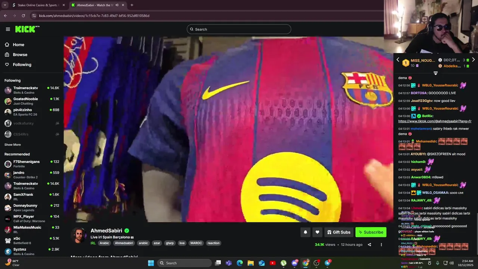This screenshot has height=269, width=478.
Task: Click the green Subscribe button
Action: coord(371,232)
